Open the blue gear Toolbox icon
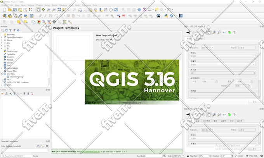The height and width of the screenshot is (158, 264). [x=139, y=10]
